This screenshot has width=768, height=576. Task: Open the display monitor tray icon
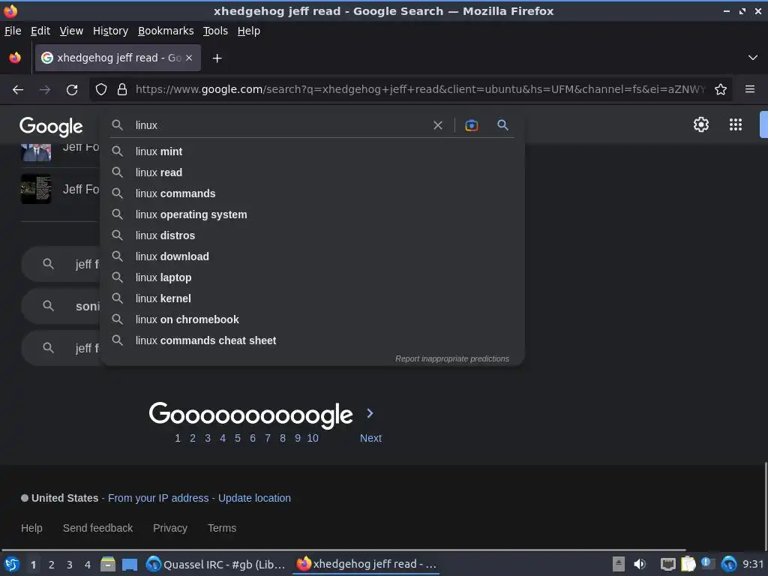pyautogui.click(x=668, y=564)
